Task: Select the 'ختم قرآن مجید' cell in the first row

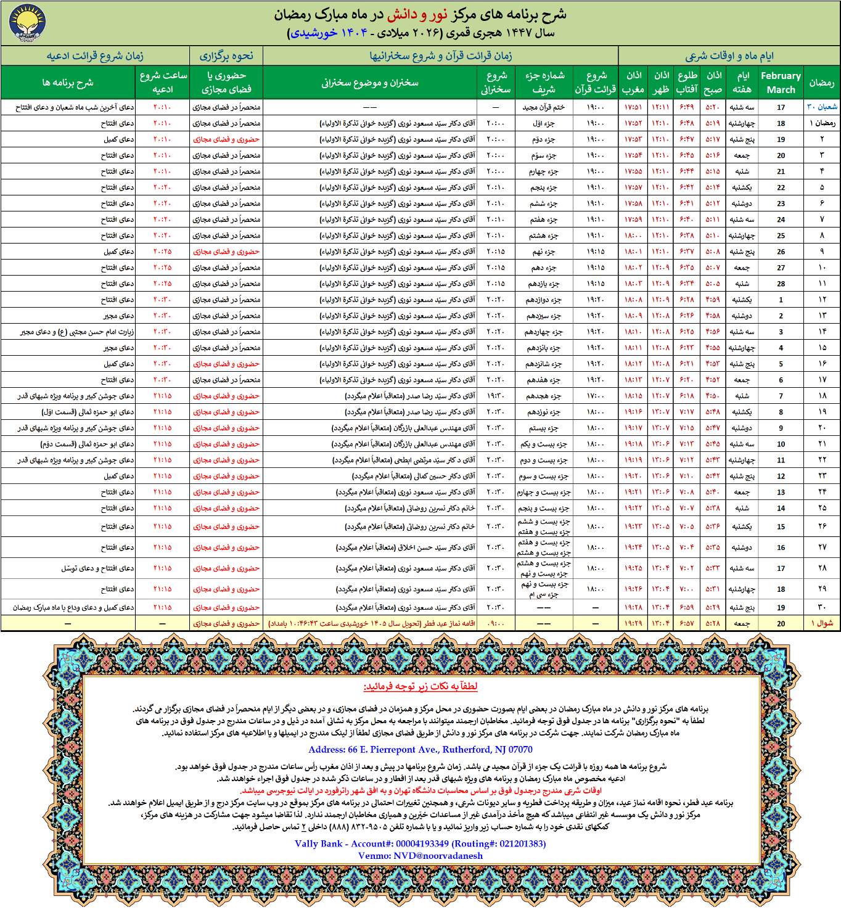Action: (544, 107)
